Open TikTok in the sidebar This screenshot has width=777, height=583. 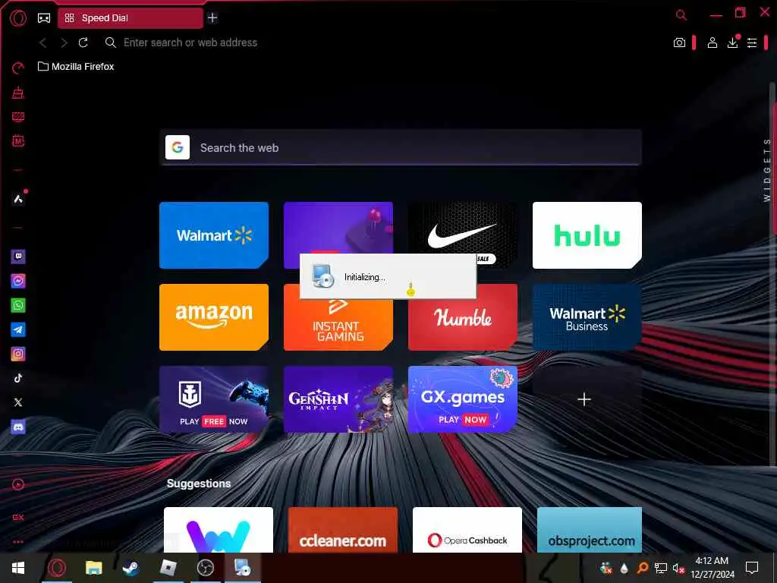tap(18, 378)
